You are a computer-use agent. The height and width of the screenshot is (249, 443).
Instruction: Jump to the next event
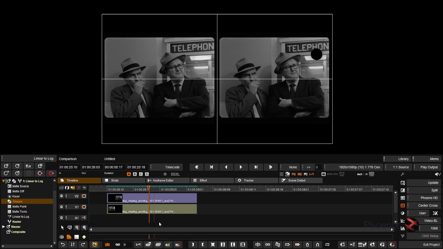pos(256,167)
